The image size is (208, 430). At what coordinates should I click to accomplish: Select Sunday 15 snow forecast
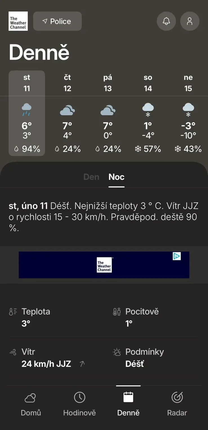pos(188,113)
